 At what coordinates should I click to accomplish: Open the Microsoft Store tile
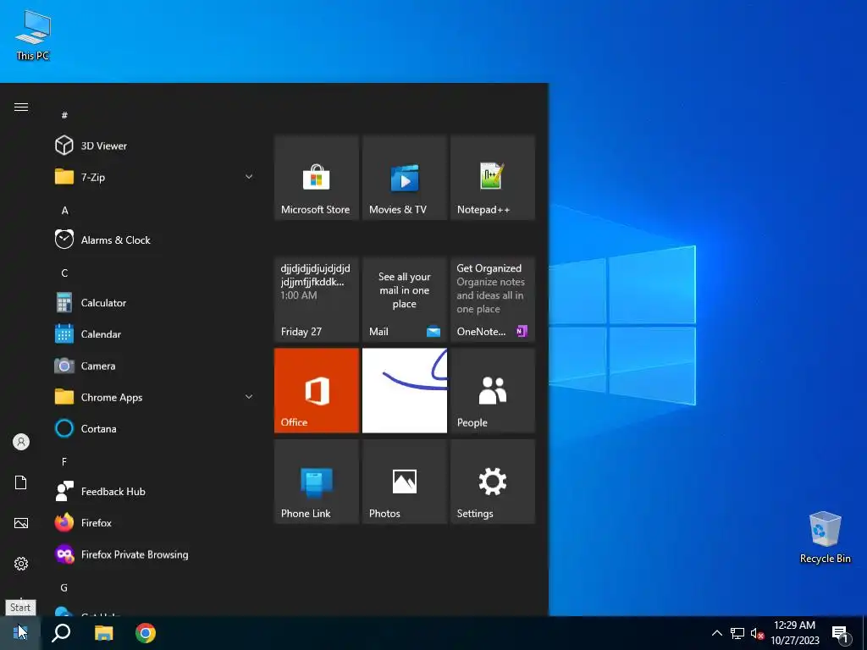click(x=317, y=178)
